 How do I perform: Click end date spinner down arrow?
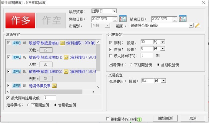(x=175, y=20)
